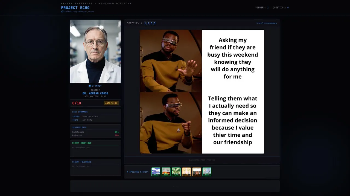This screenshot has height=196, width=350.
Task: Open the last history thumbnail, rated 8/10
Action: (207, 172)
